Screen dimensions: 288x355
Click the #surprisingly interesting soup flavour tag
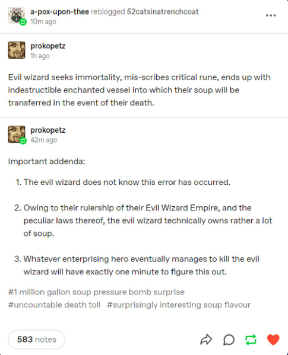coord(179,305)
